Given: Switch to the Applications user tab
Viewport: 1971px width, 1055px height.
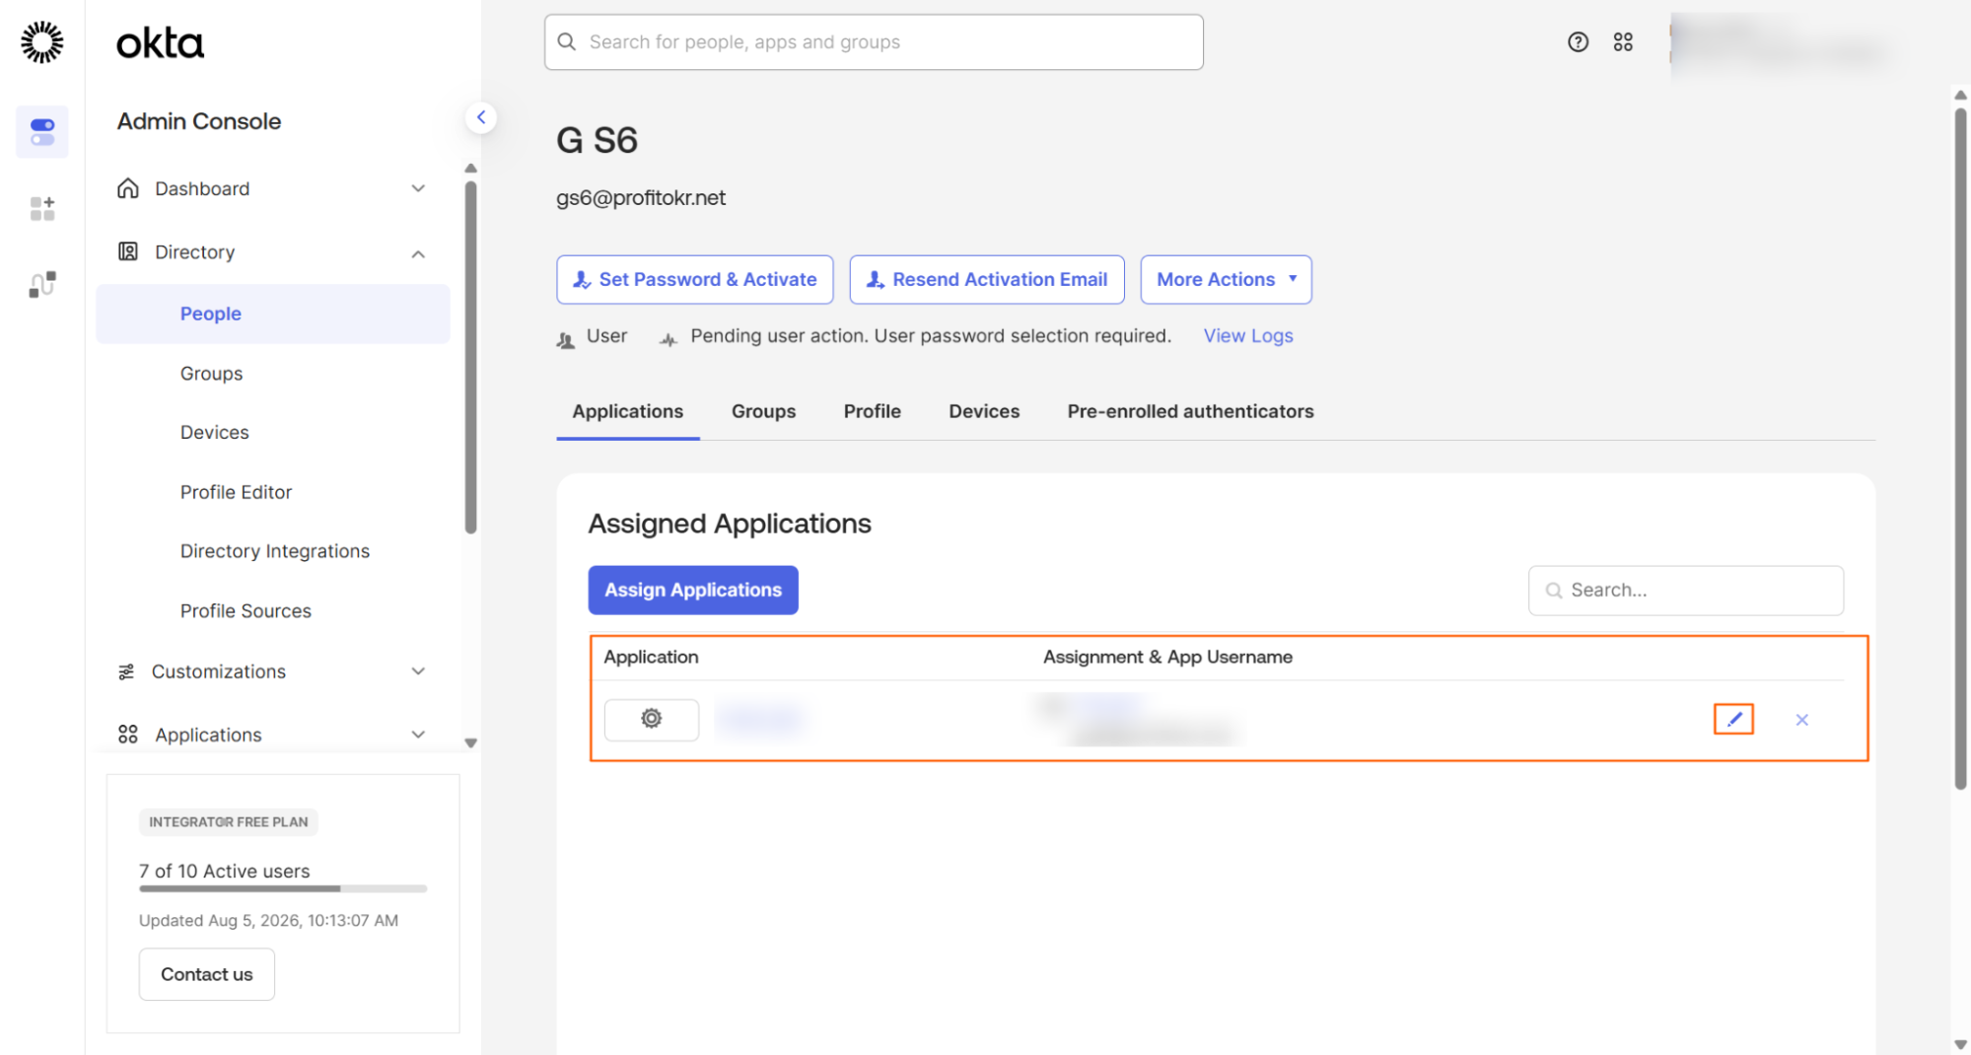Looking at the screenshot, I should click(628, 411).
